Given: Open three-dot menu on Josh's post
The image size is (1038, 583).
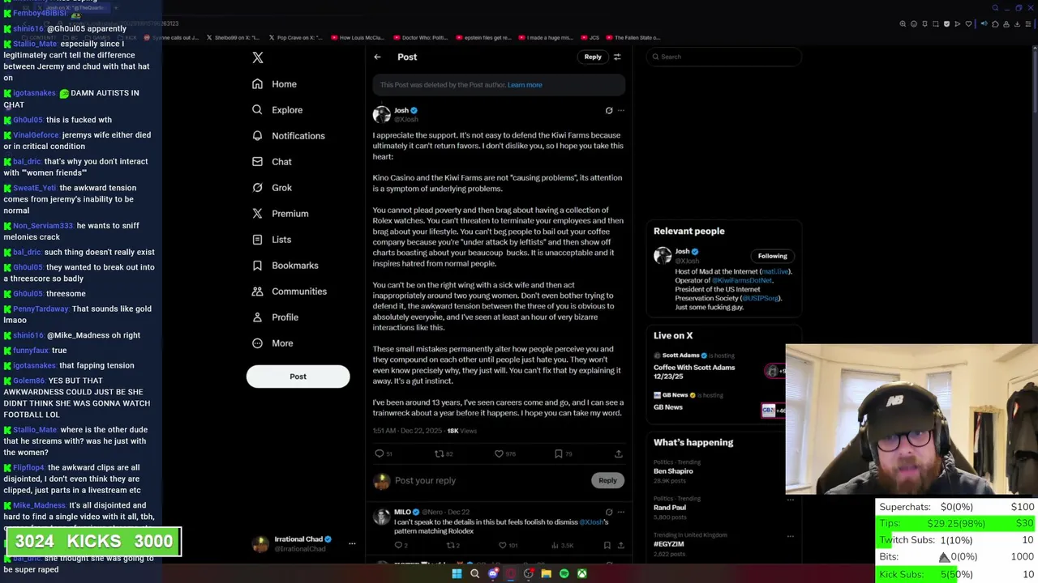Looking at the screenshot, I should (621, 110).
